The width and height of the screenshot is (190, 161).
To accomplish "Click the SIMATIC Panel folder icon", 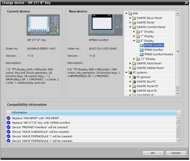I will (x=134, y=23).
